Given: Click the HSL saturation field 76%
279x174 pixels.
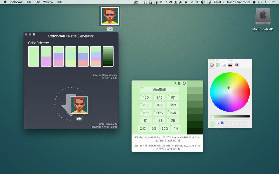Looking at the screenshot, I should click(x=159, y=105).
